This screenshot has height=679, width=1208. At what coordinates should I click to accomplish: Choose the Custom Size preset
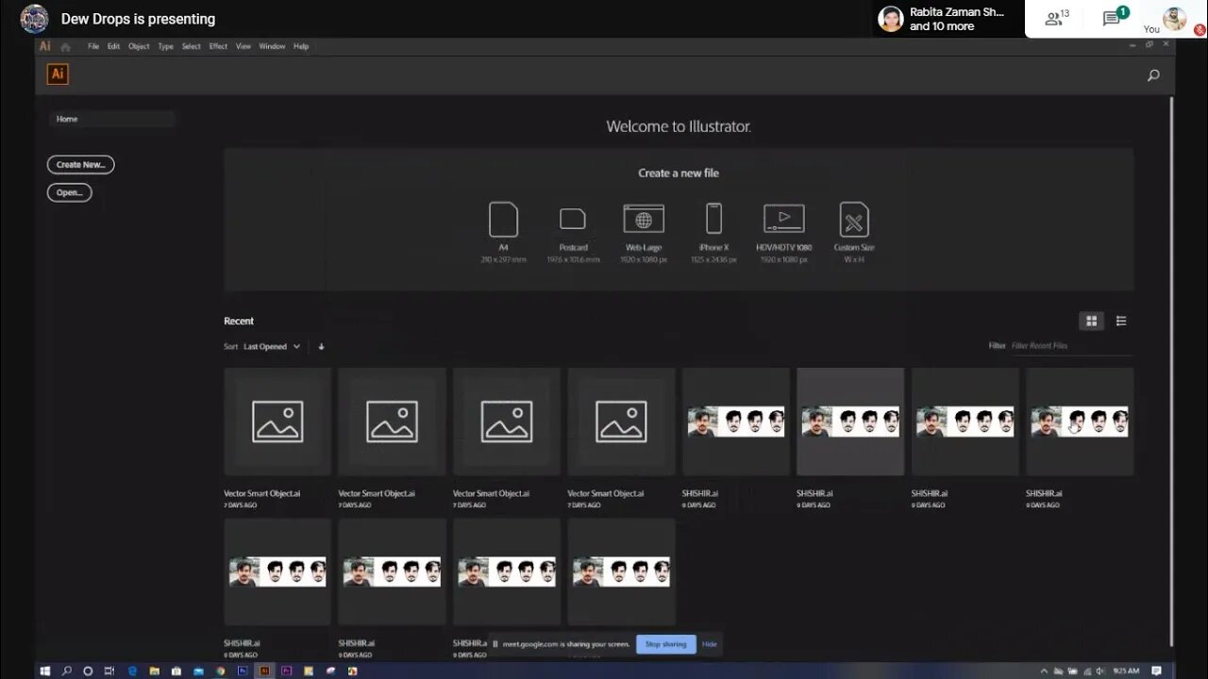(854, 232)
